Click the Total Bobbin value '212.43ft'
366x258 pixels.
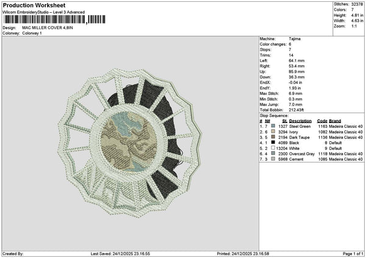point(296,110)
